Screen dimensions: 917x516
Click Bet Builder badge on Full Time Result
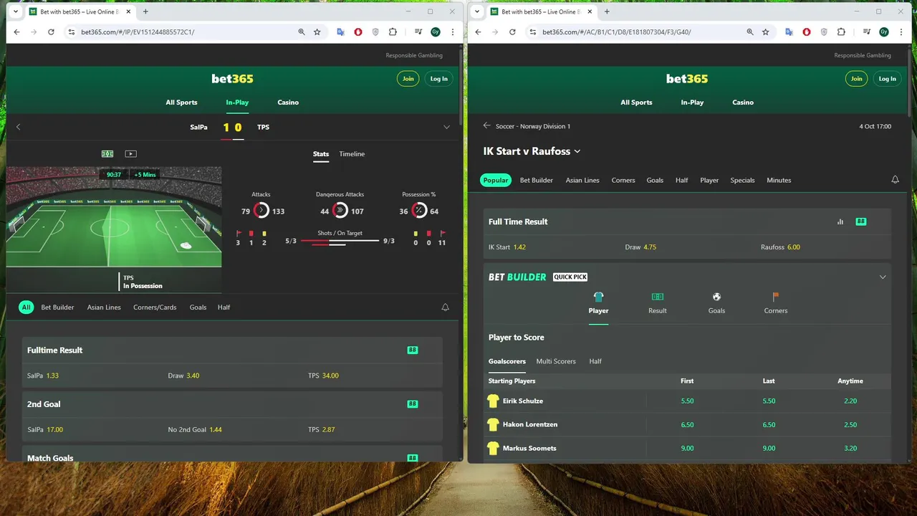(861, 221)
